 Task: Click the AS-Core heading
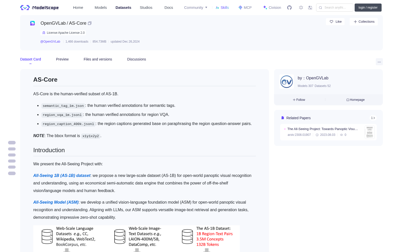[x=45, y=80]
